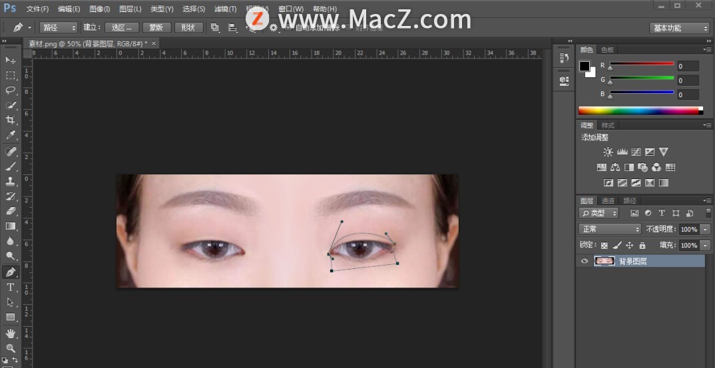Toggle lock image pixels brush icon
The image size is (715, 368).
[617, 246]
